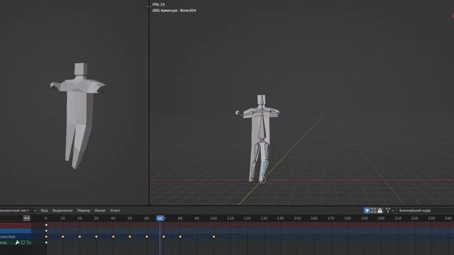This screenshot has height=255, width=454.
Task: Select the Action.004 keyframe at frame 60
Action: [147, 237]
